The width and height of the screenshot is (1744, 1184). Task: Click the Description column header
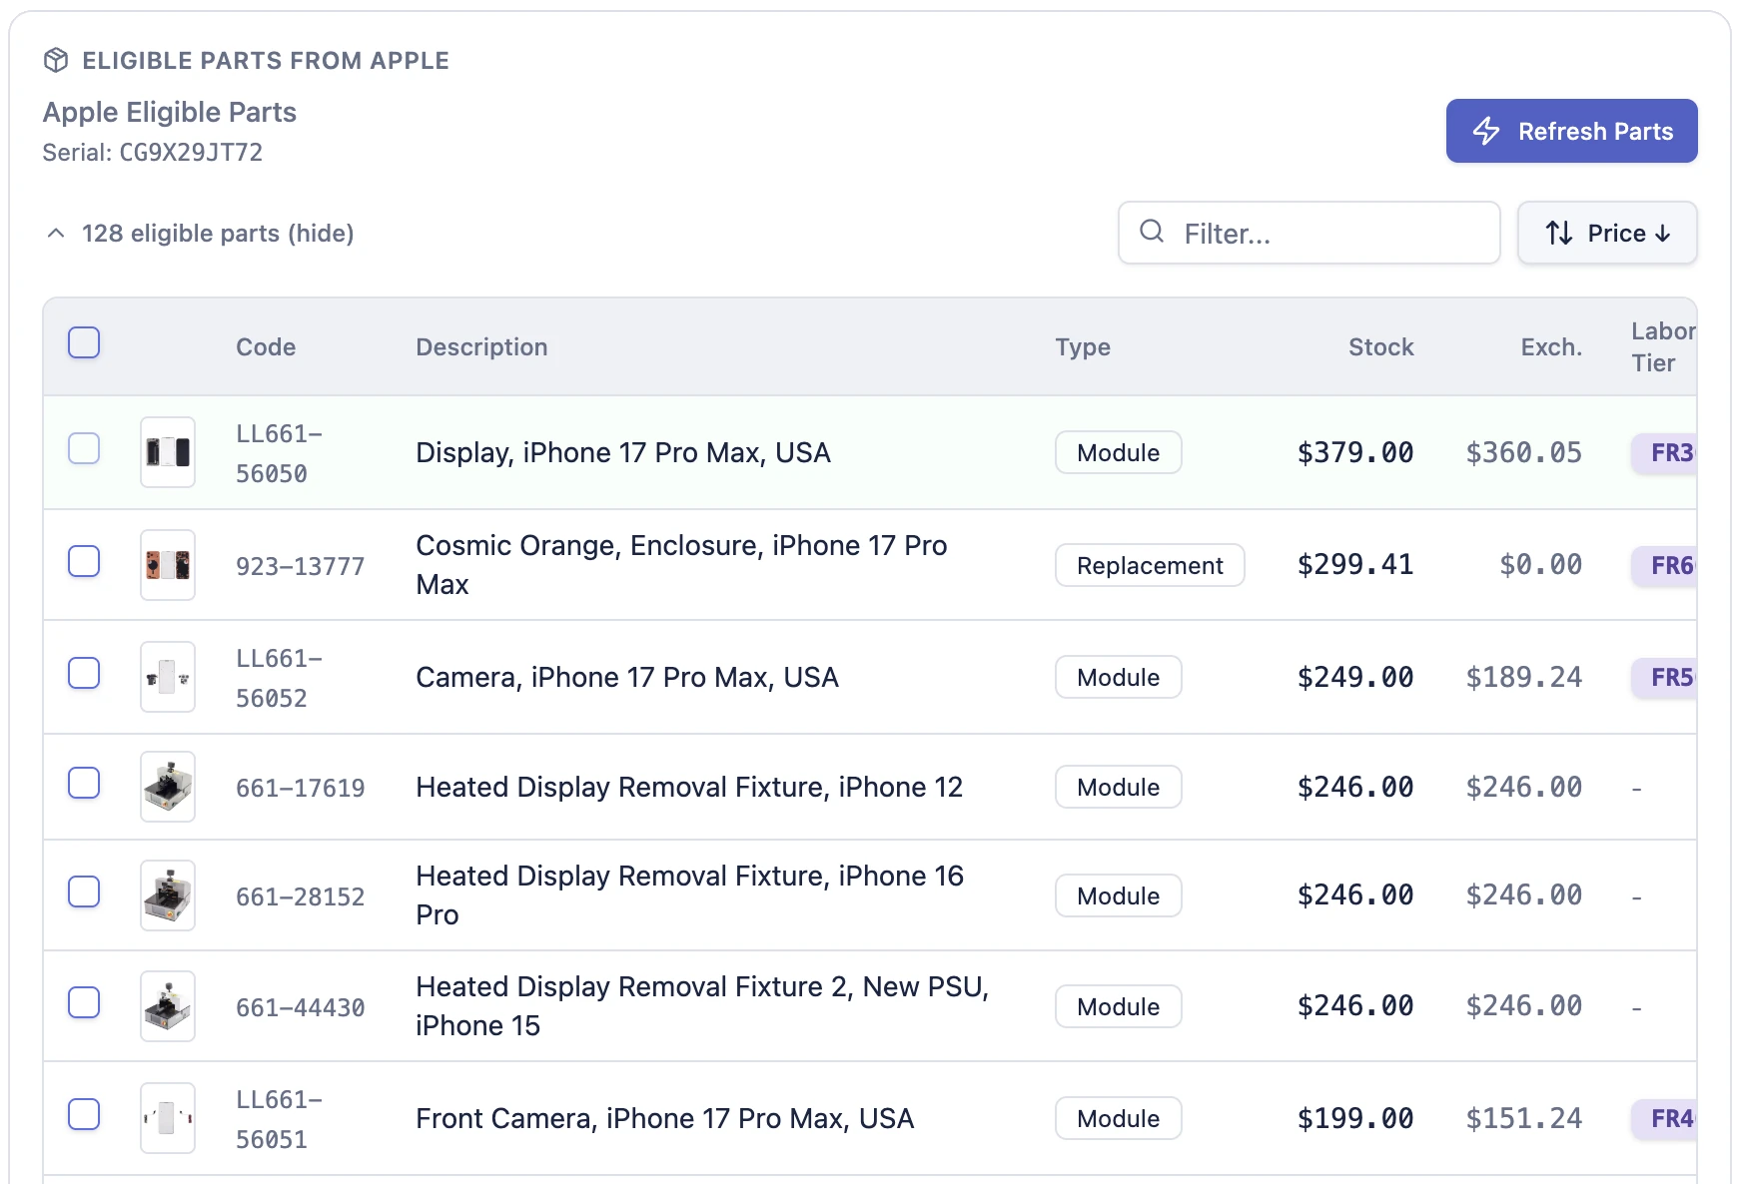pyautogui.click(x=481, y=347)
